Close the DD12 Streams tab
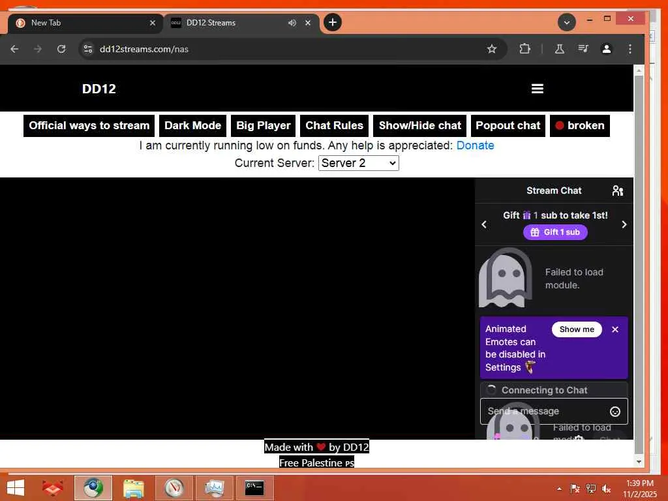This screenshot has height=501, width=668. [x=308, y=23]
